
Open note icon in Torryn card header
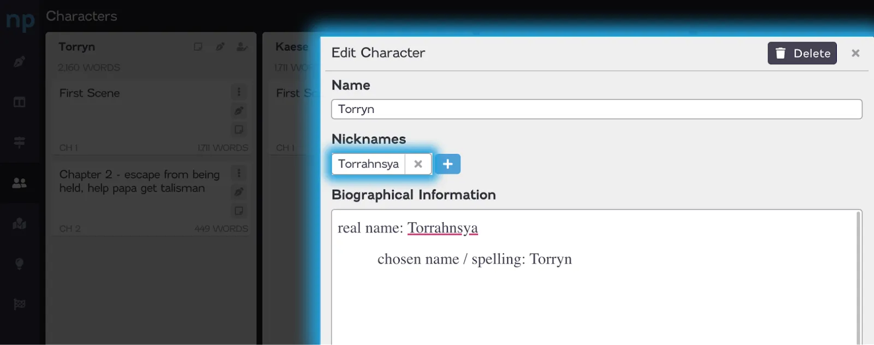pyautogui.click(x=198, y=47)
